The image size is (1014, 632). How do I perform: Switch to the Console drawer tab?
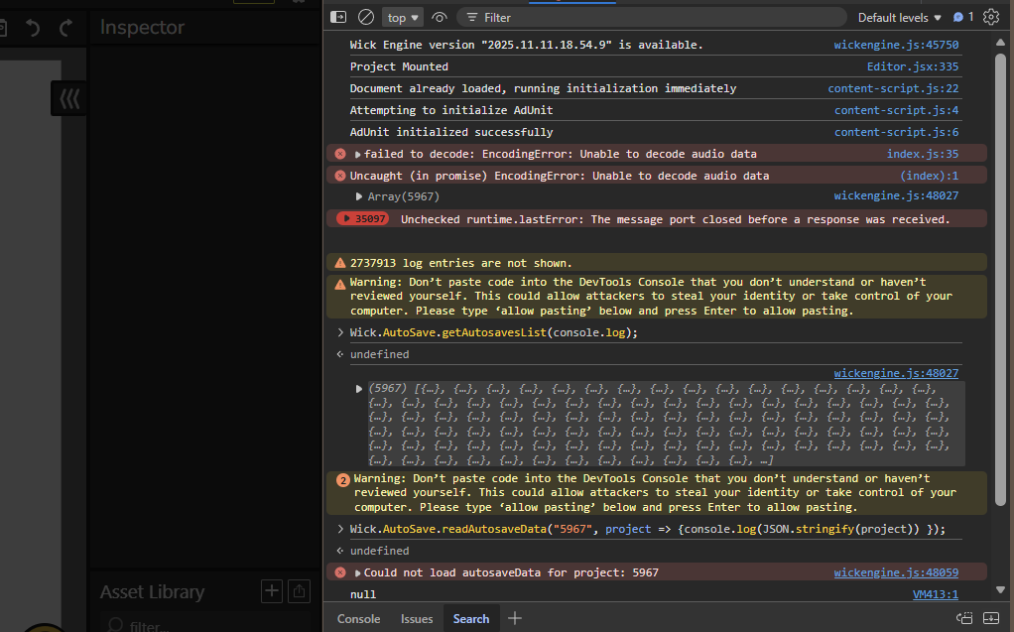pyautogui.click(x=358, y=618)
